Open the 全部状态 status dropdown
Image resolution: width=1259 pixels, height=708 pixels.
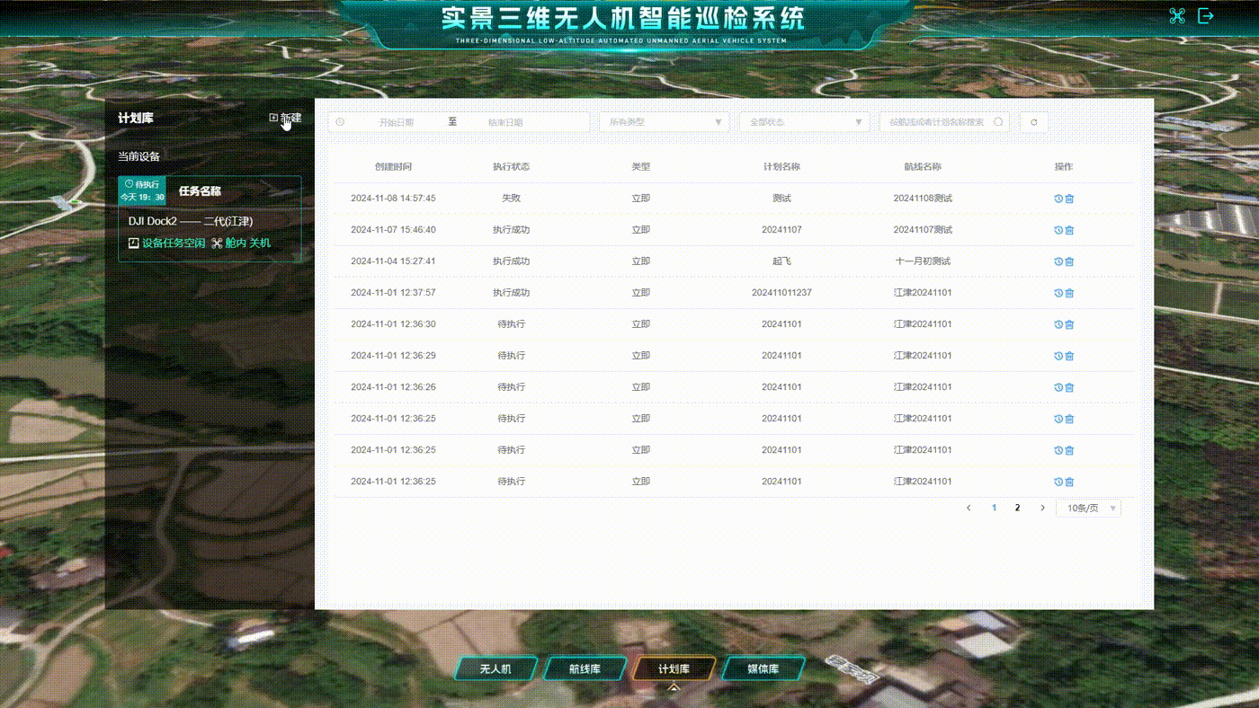pyautogui.click(x=804, y=122)
